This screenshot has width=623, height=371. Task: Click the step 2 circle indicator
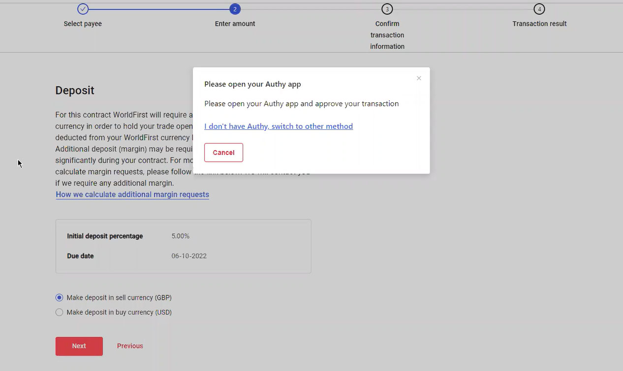pos(235,9)
